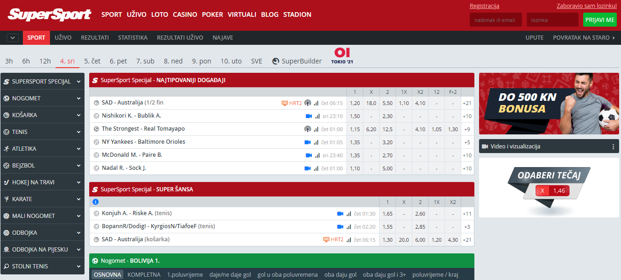Click video stream icon for McDonald M. - Paire B.
The width and height of the screenshot is (621, 280).
(x=309, y=155)
